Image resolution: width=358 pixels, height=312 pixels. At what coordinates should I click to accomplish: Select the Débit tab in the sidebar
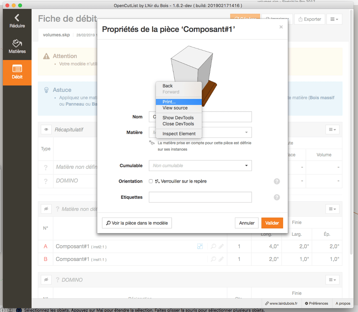17,72
